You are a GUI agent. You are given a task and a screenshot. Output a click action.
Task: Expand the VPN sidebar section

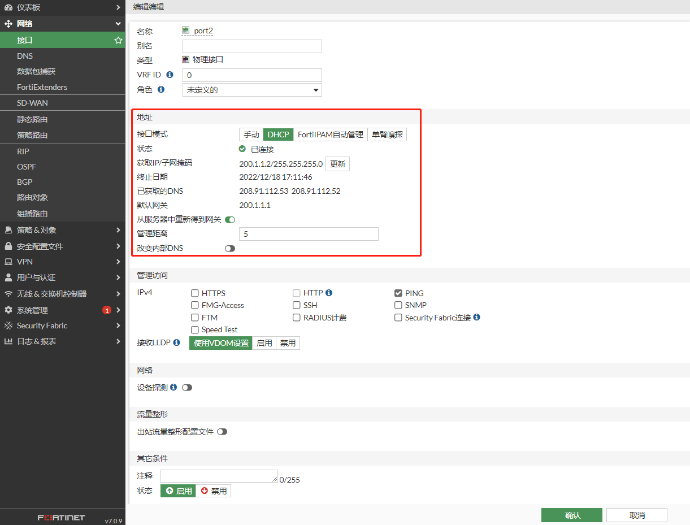[x=62, y=262]
